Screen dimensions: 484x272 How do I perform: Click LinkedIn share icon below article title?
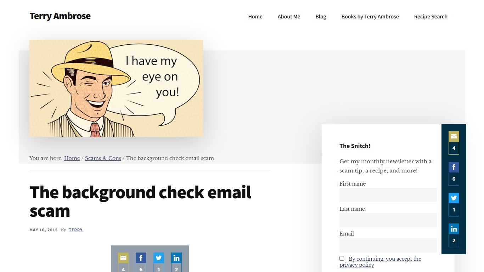point(176,258)
